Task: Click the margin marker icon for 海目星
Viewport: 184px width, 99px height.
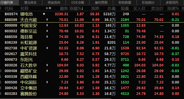Action: (x=47, y=37)
